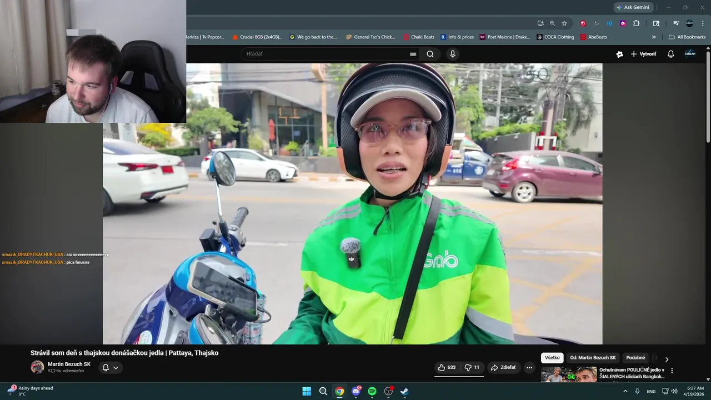Click the sparkle icon beside Vytvoriť
This screenshot has height=400, width=711.
pyautogui.click(x=619, y=54)
